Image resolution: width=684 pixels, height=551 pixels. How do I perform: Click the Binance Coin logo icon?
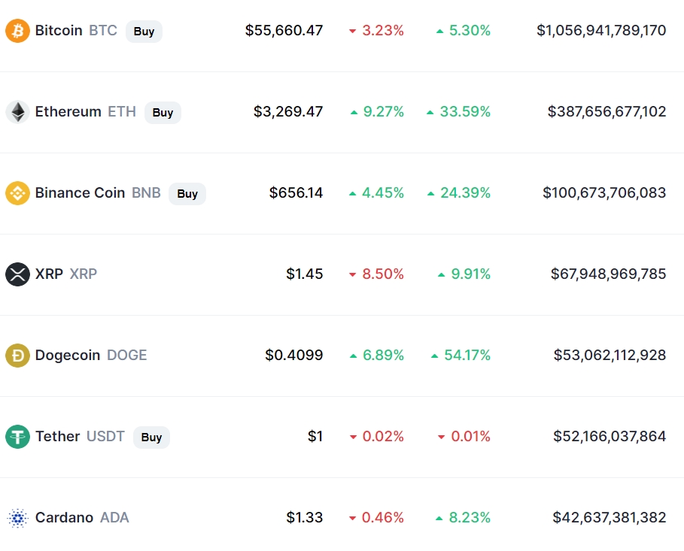tap(17, 193)
